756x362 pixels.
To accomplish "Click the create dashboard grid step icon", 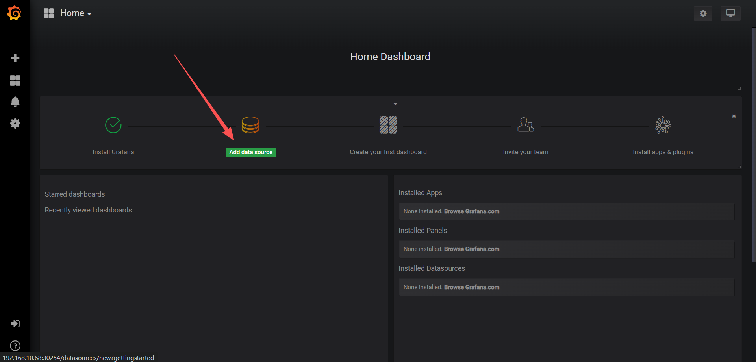I will [x=388, y=125].
